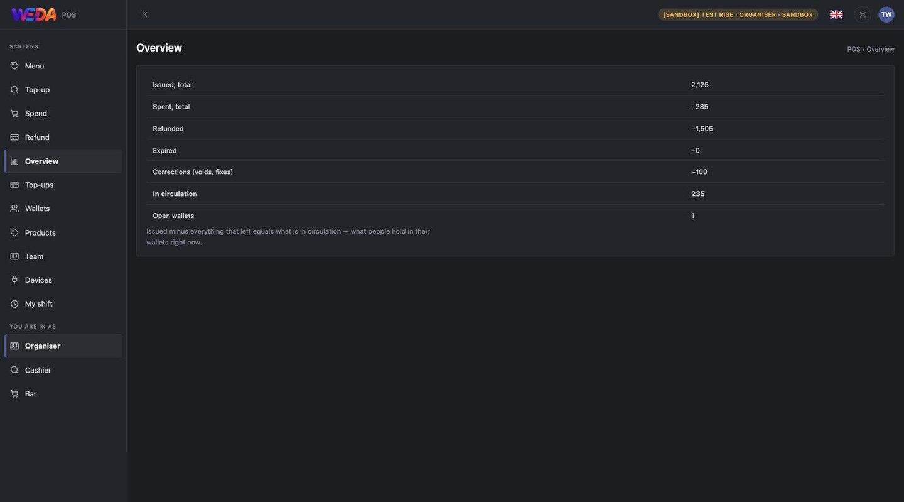
Task: Click the WEDA logo
Action: pos(34,14)
